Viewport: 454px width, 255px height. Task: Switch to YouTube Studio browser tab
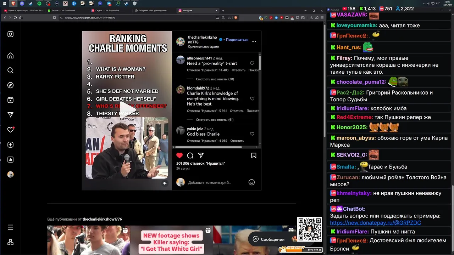23,11
